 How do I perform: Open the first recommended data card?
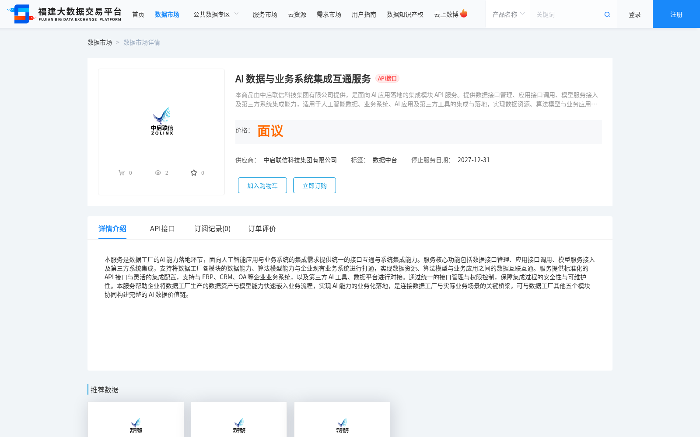point(136,420)
